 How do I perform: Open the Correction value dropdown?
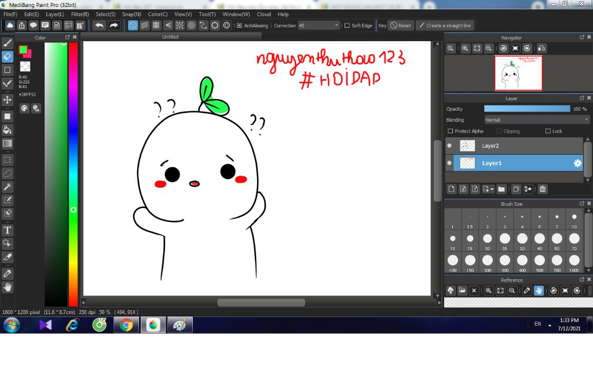[336, 25]
